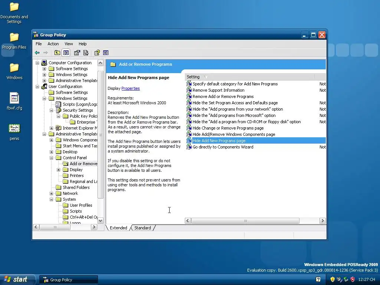Select the Windows desktop folder icon

click(14, 71)
